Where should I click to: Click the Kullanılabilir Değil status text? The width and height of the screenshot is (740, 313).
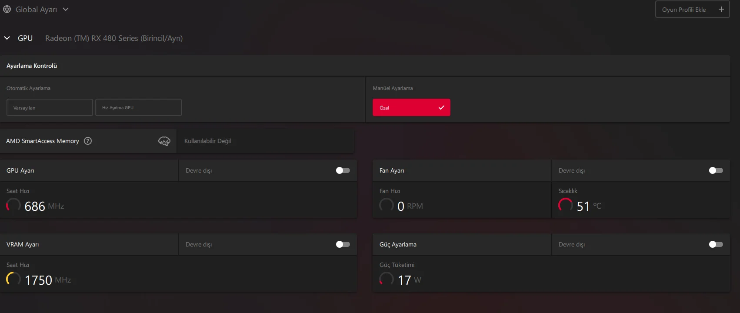[x=207, y=141]
